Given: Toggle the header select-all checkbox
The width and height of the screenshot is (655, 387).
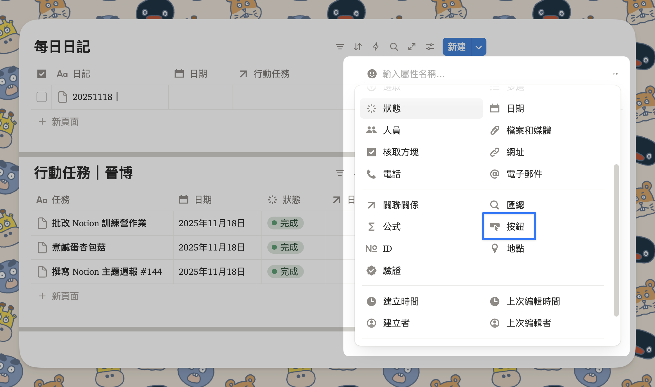Looking at the screenshot, I should [x=41, y=74].
